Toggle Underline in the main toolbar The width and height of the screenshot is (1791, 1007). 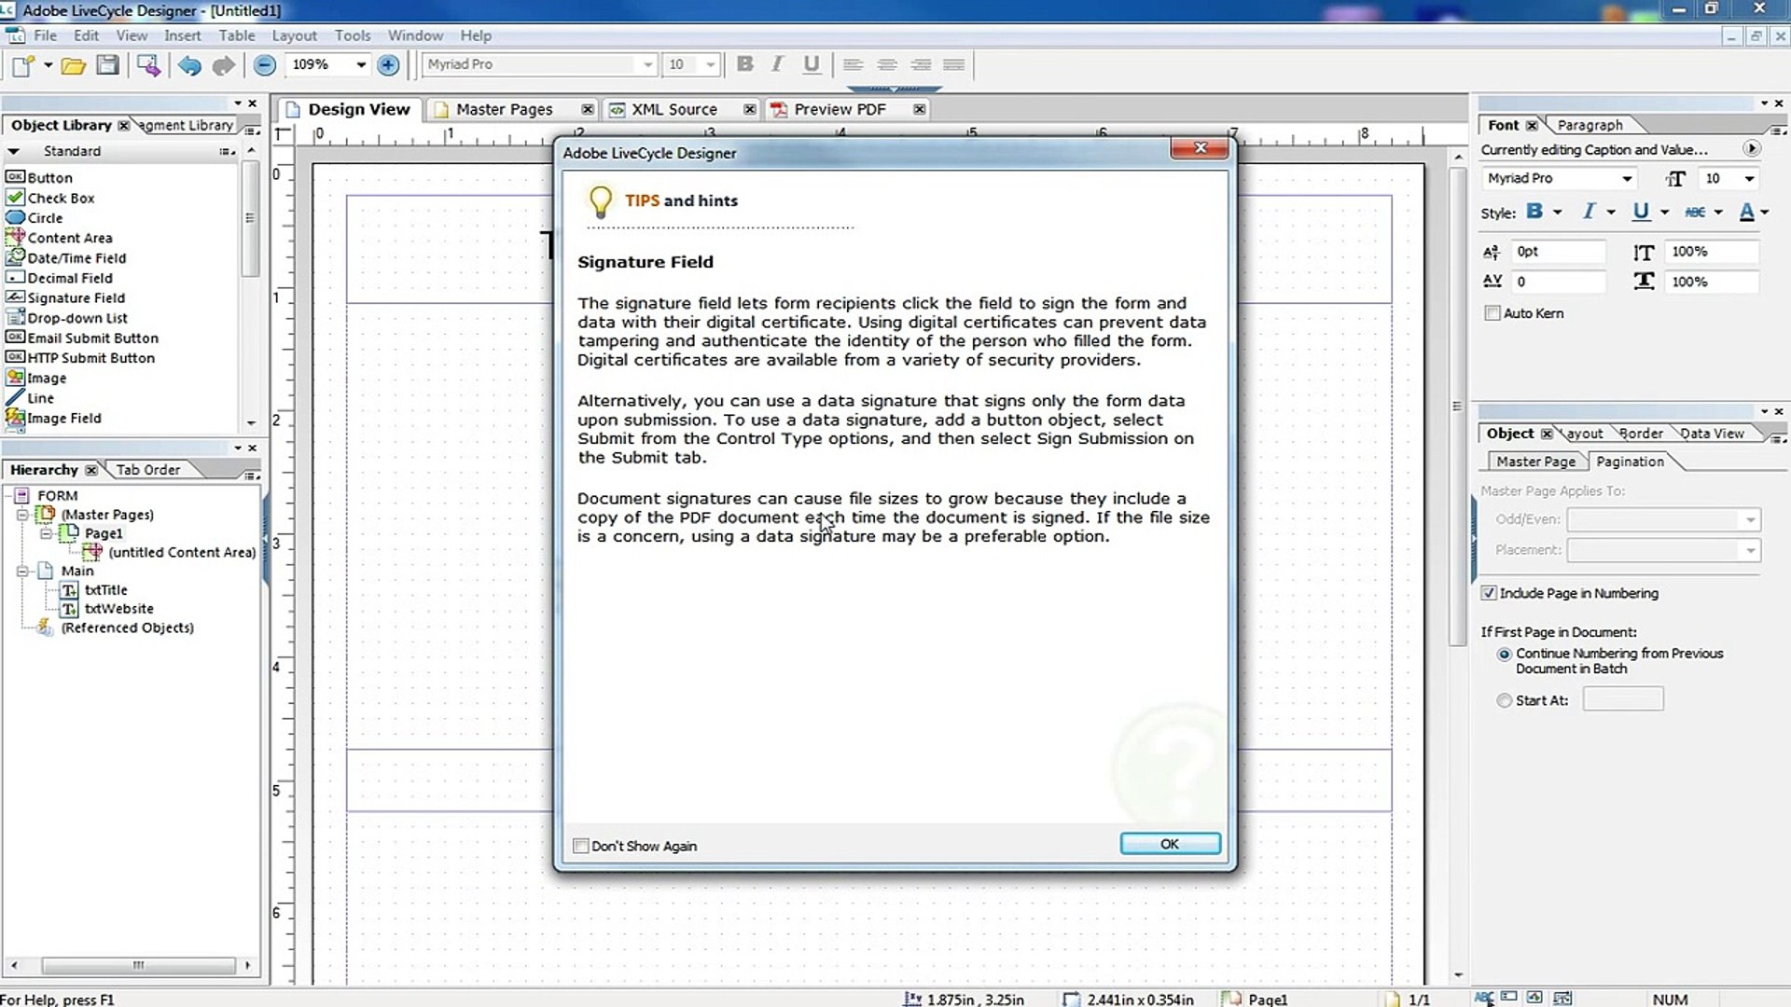(812, 63)
